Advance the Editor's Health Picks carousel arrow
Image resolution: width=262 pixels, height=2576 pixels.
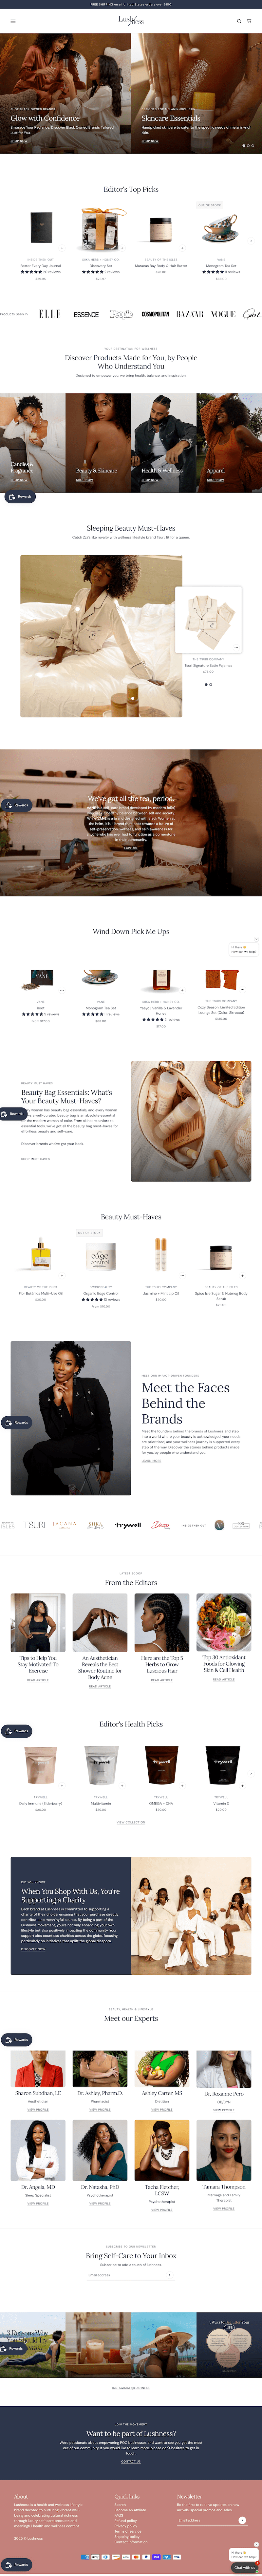click(251, 1773)
